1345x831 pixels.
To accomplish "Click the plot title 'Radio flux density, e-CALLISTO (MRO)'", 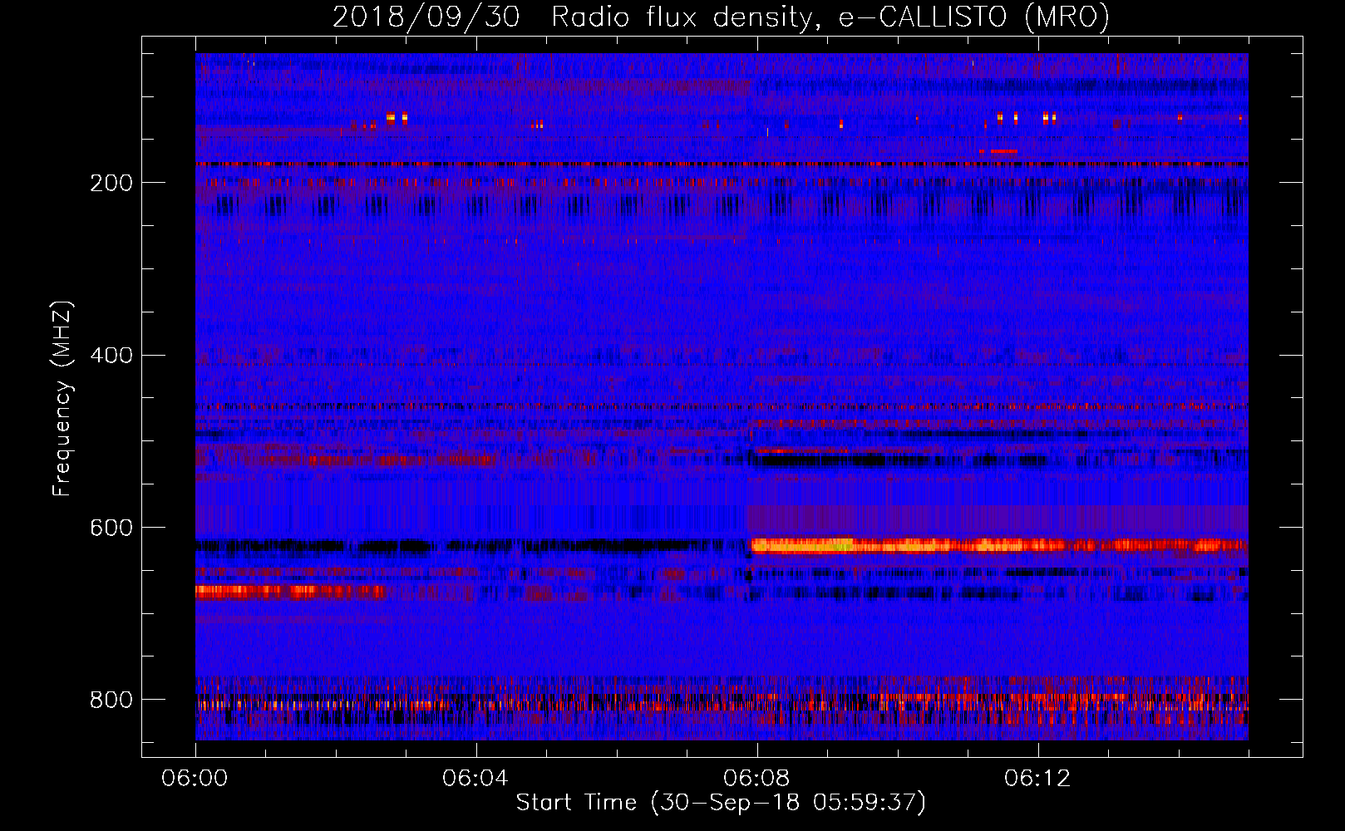I will pos(830,17).
